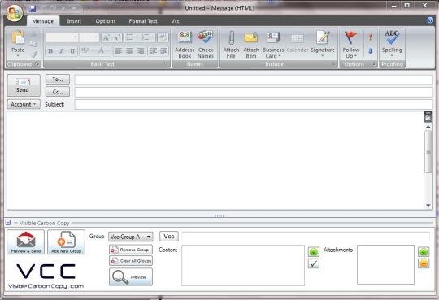The height and width of the screenshot is (300, 439).
Task: Open the Business Card dropdown
Action: coord(273,44)
